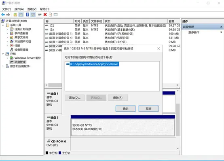Open 操作(A) menu
The height and width of the screenshot is (161, 224).
point(19,9)
